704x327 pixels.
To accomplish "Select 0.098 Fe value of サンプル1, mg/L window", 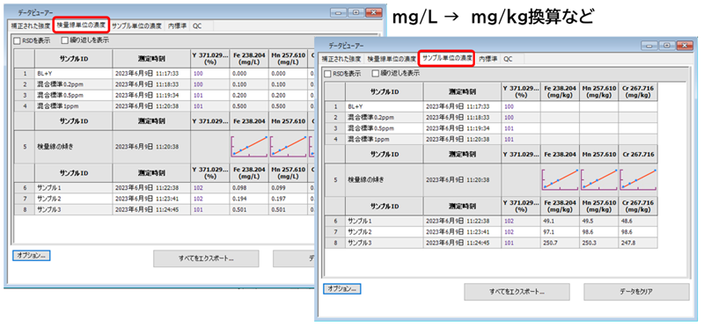I will pyautogui.click(x=249, y=188).
